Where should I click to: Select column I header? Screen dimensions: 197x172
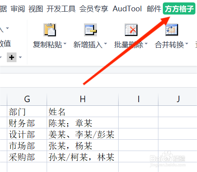(x=138, y=99)
